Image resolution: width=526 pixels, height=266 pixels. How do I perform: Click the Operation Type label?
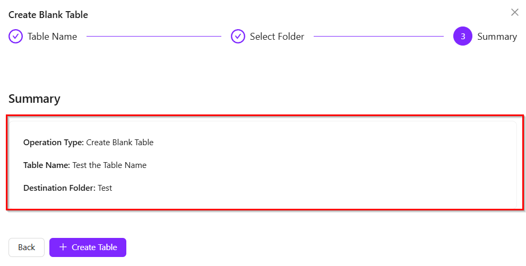click(x=54, y=143)
